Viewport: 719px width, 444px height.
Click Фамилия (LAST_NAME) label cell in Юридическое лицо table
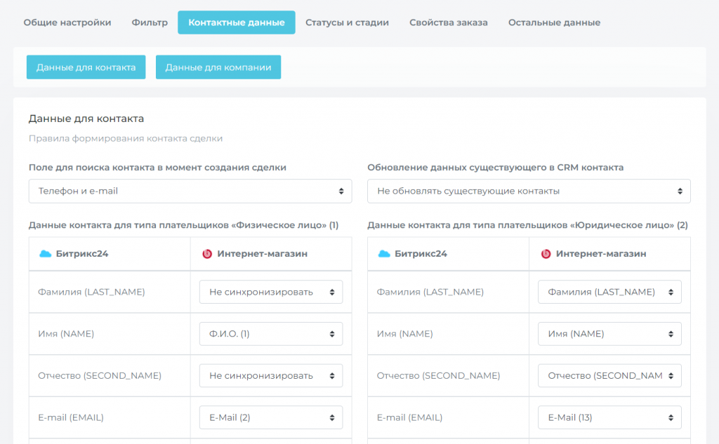click(x=449, y=292)
